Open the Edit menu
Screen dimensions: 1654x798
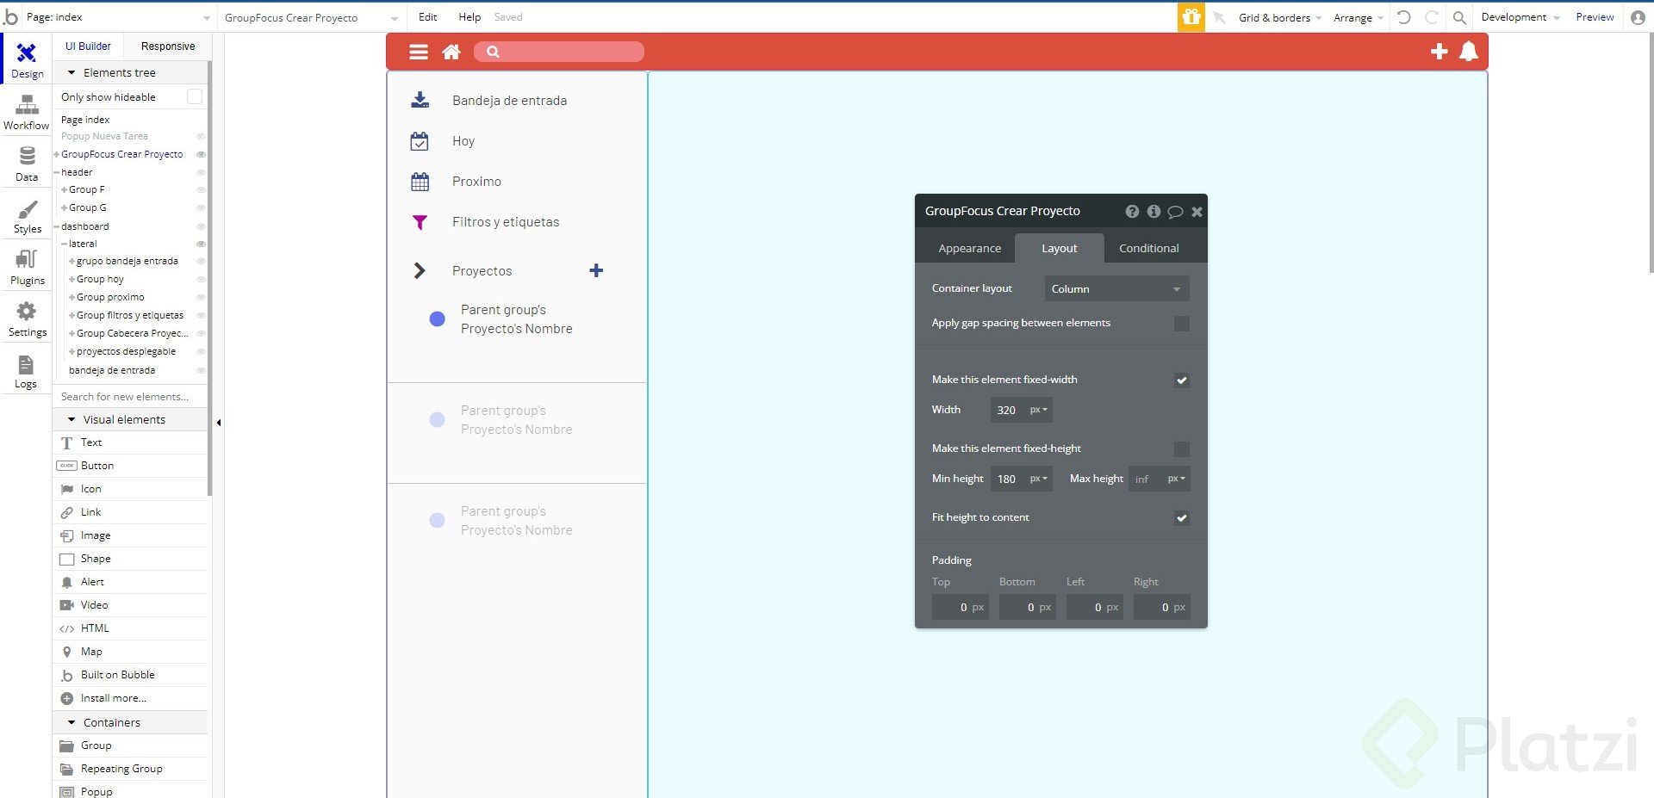427,17
